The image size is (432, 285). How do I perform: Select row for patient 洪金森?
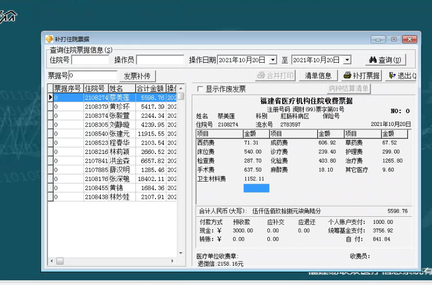pos(112,161)
